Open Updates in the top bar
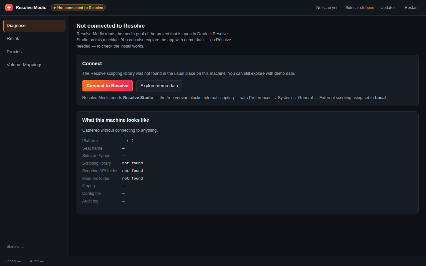This screenshot has height=266, width=426. coord(388,8)
